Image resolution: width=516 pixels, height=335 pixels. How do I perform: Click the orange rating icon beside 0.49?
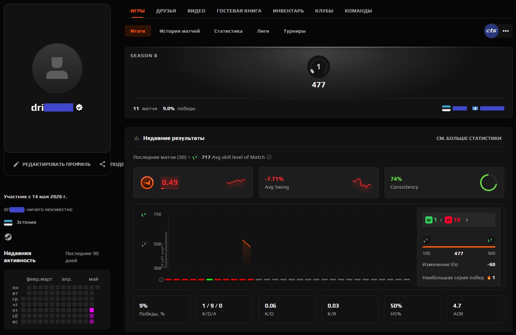[147, 183]
